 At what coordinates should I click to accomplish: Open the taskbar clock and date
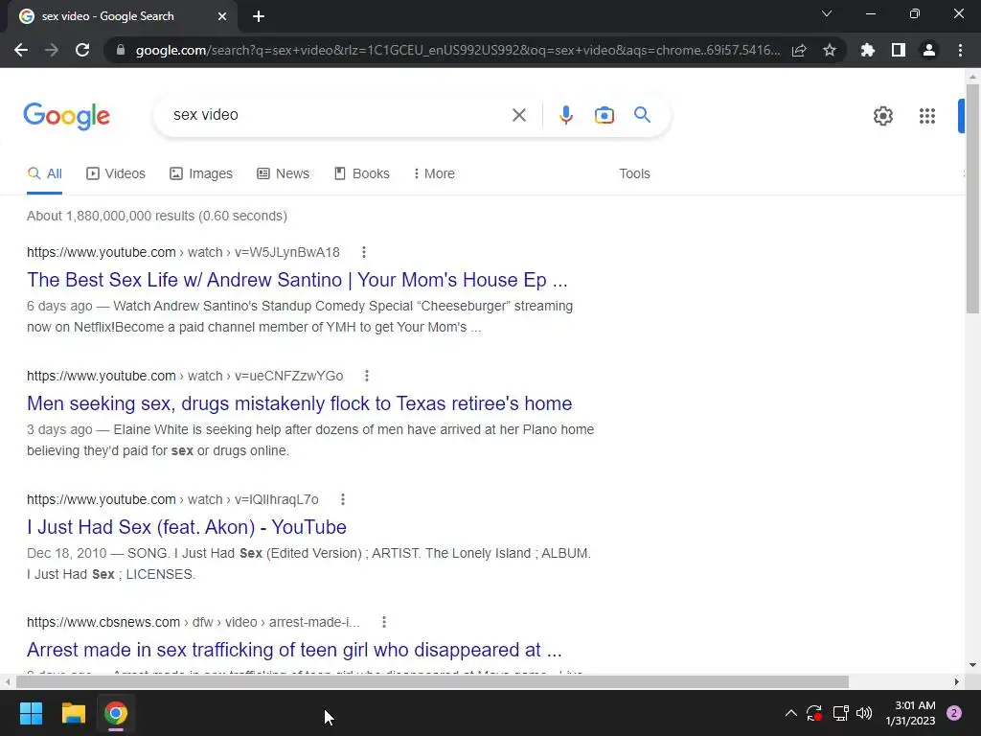pos(910,713)
